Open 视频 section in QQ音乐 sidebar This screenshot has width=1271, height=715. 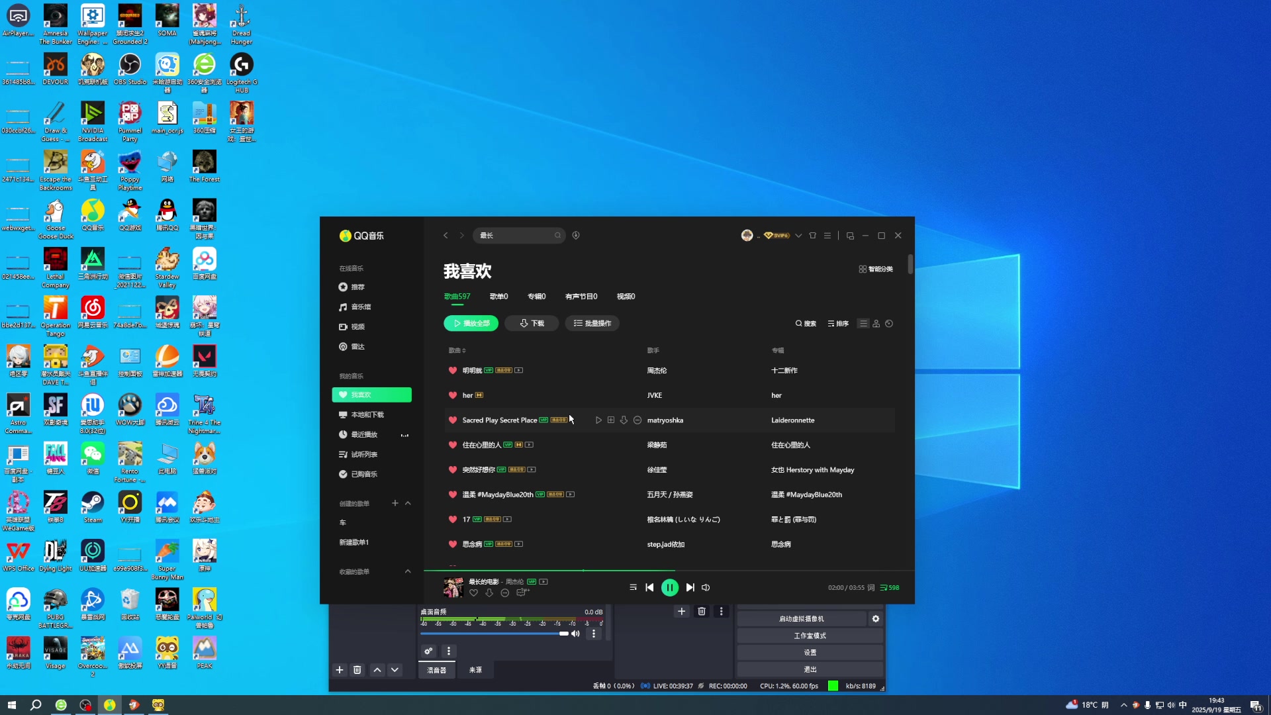pos(352,326)
